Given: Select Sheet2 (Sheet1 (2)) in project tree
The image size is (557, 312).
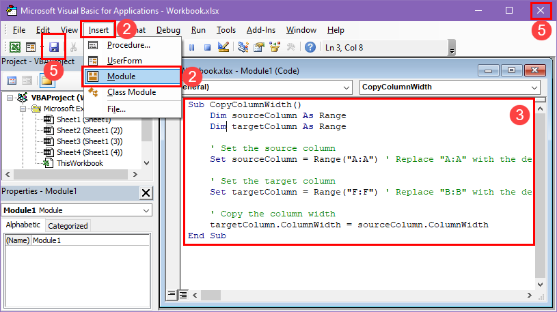Looking at the screenshot, I should 90,130.
